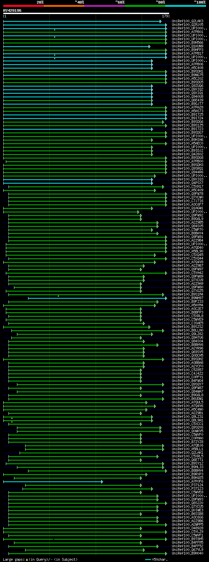Viewport: 209px width, 562px height.
Task: View hit UniRef100_C5YA42
Action: 187,273
